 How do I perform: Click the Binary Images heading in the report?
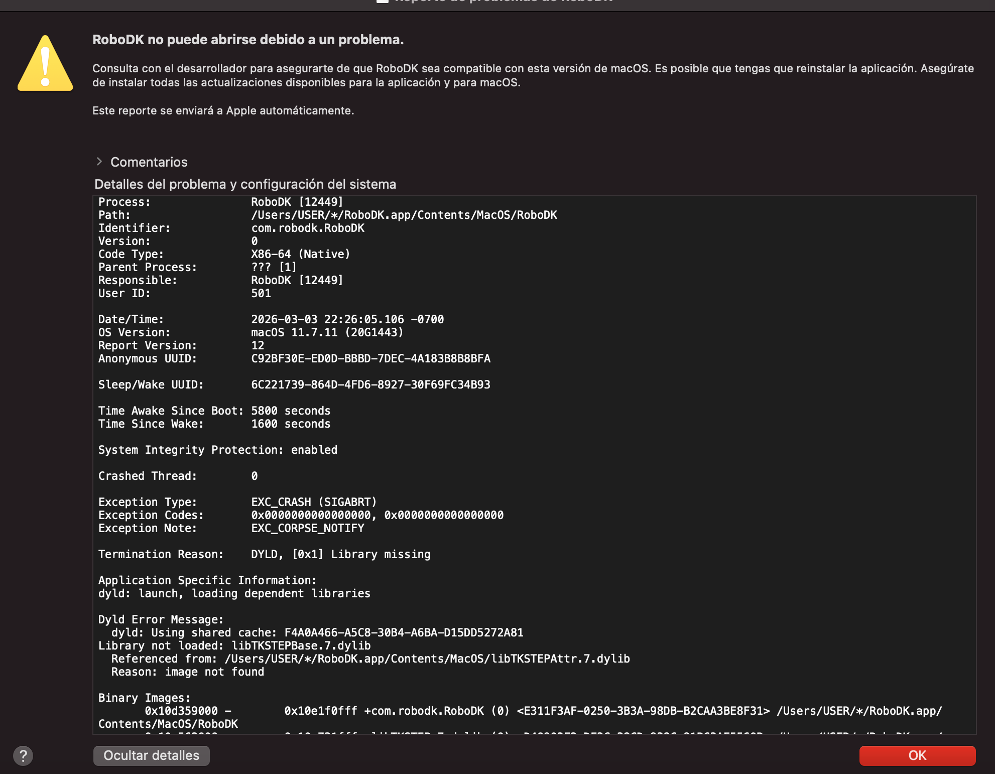[145, 698]
